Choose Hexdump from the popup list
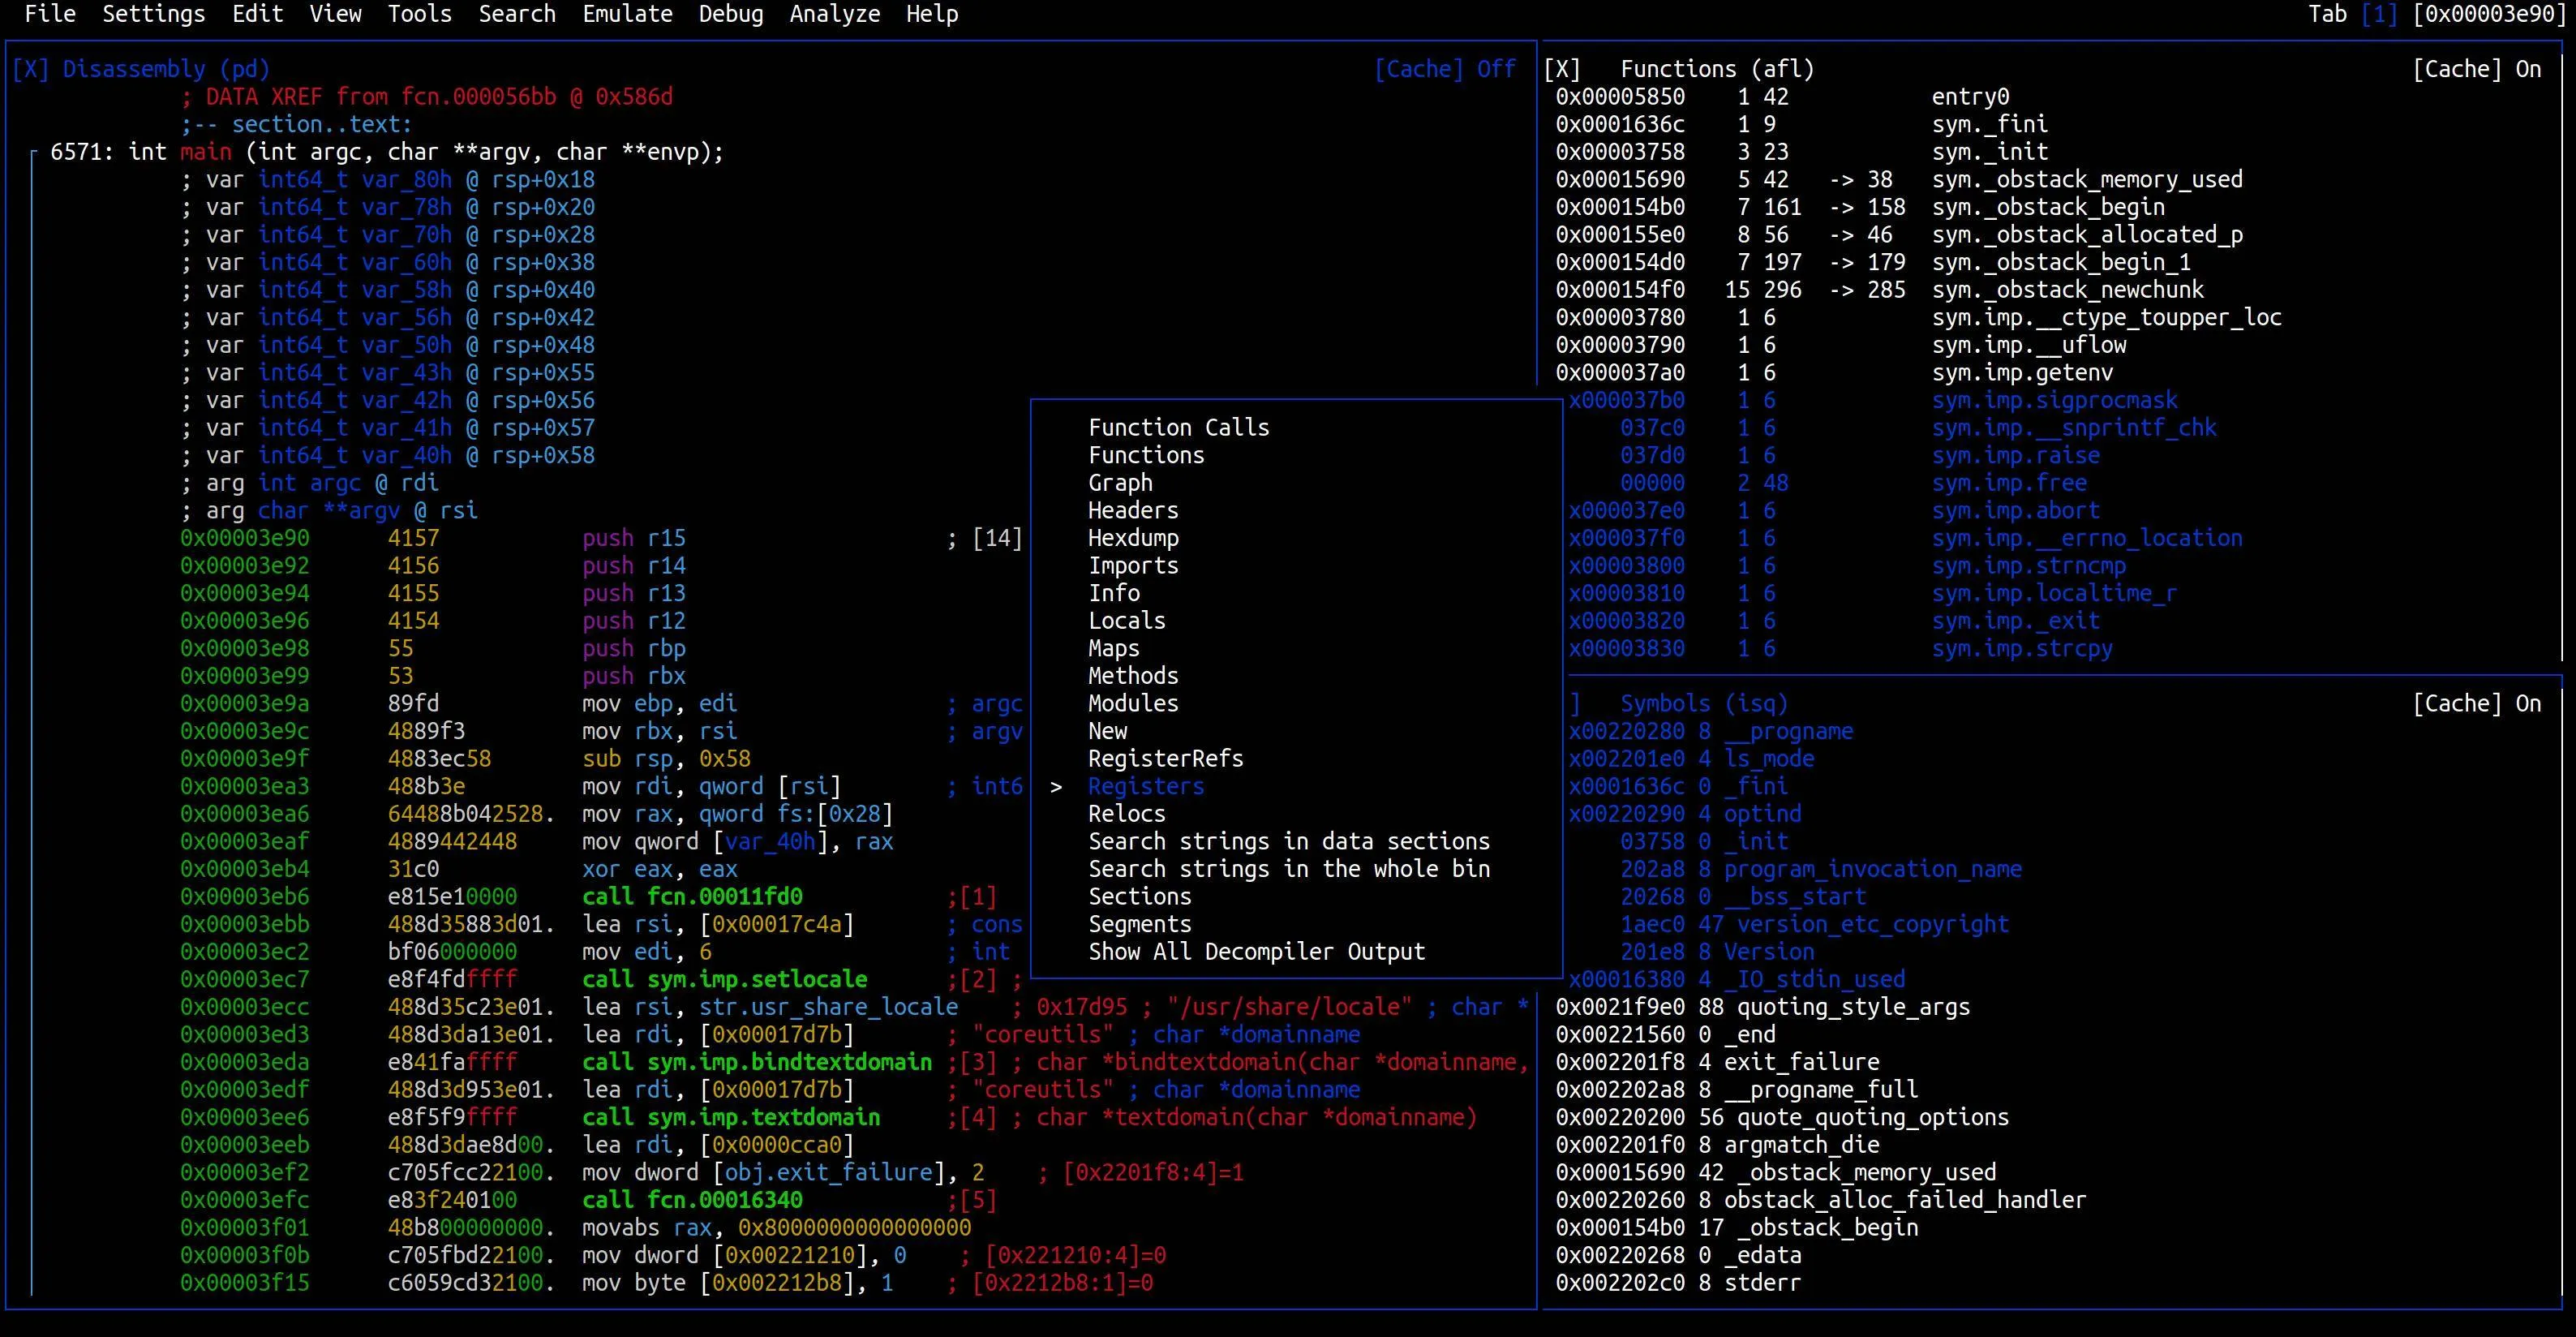This screenshot has height=1337, width=2576. tap(1133, 537)
